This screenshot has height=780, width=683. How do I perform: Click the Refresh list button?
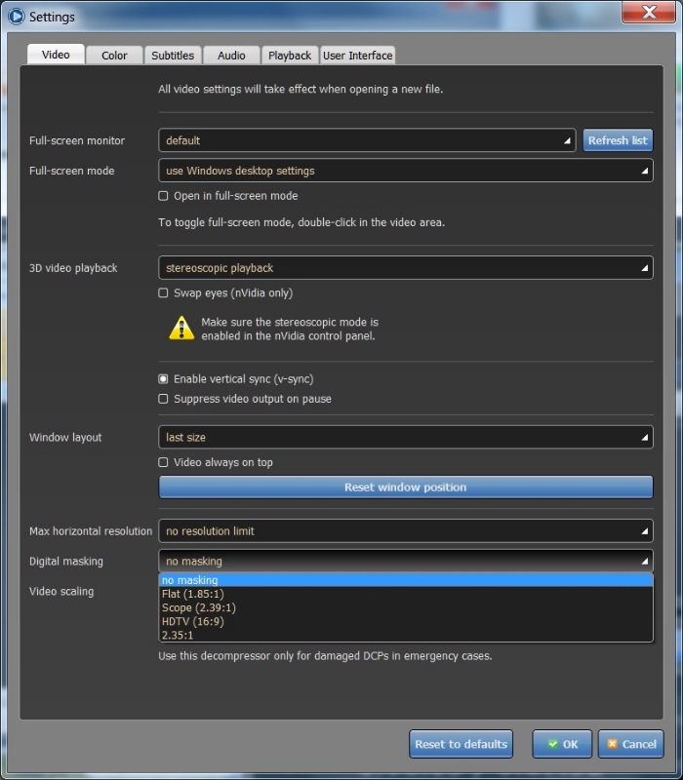coord(618,140)
